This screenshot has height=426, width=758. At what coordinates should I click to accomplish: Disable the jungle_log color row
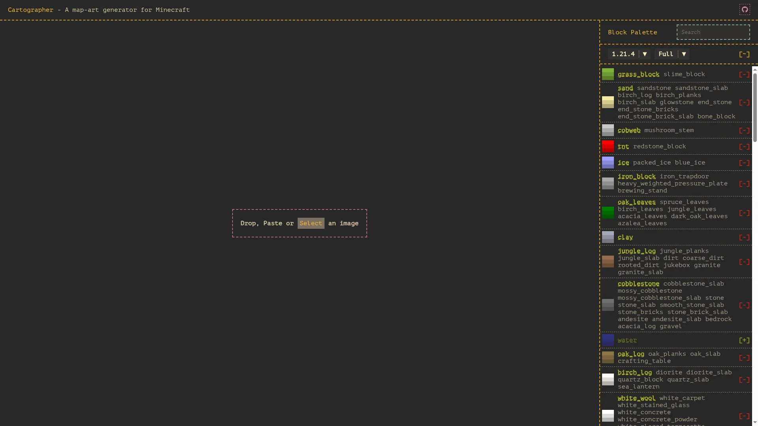coord(744,262)
